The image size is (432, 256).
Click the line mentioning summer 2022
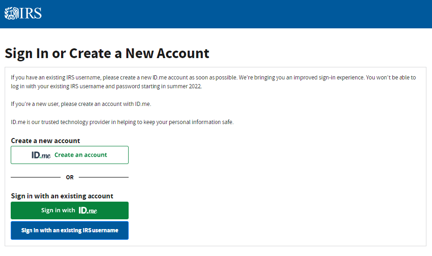[106, 86]
